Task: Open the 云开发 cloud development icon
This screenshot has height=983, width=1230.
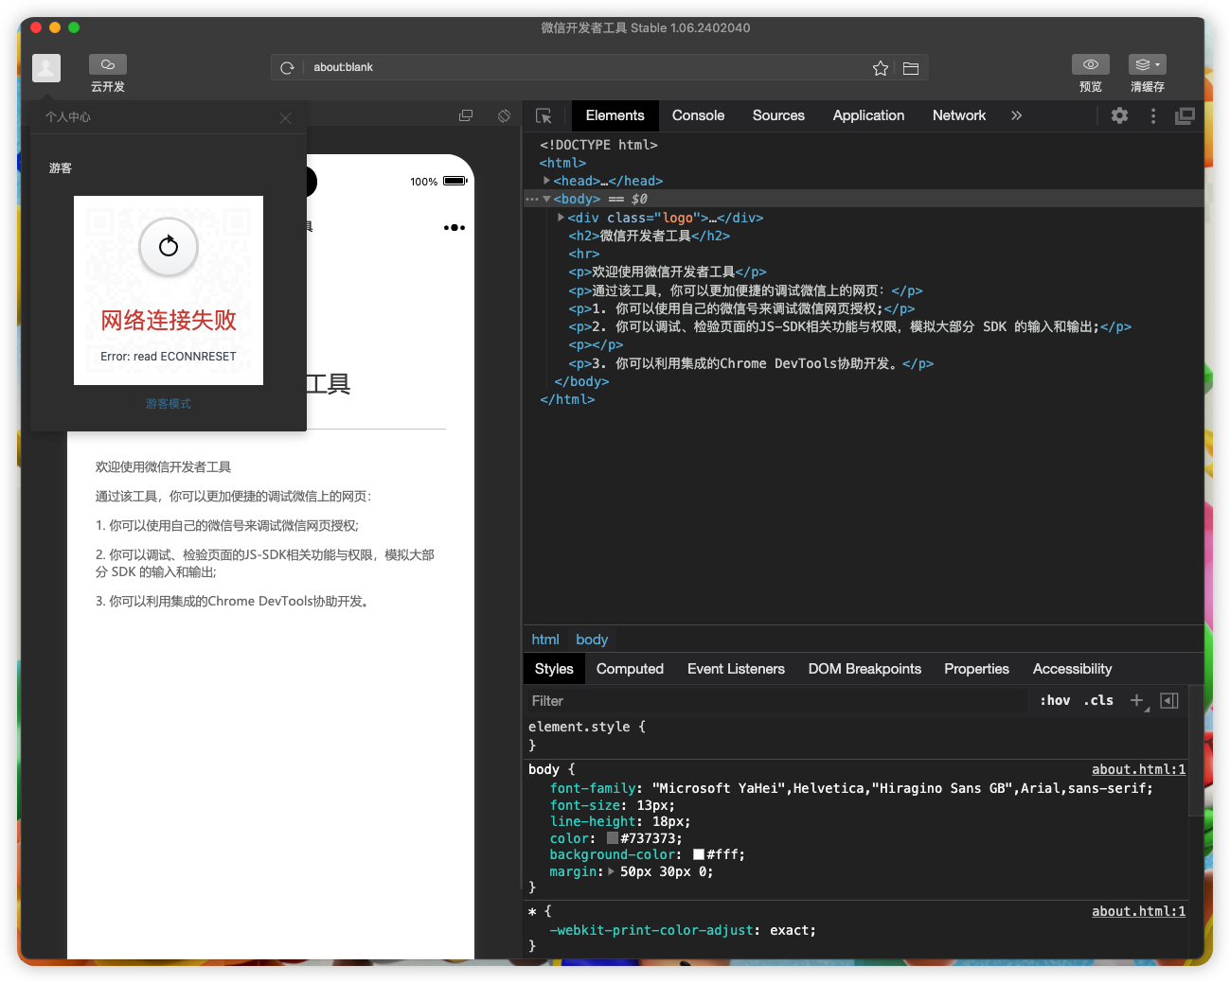Action: [108, 64]
